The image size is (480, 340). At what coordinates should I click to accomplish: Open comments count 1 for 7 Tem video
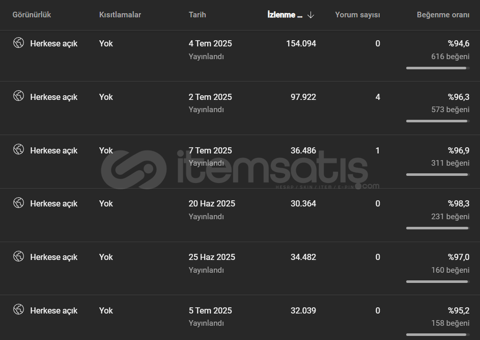(x=378, y=150)
